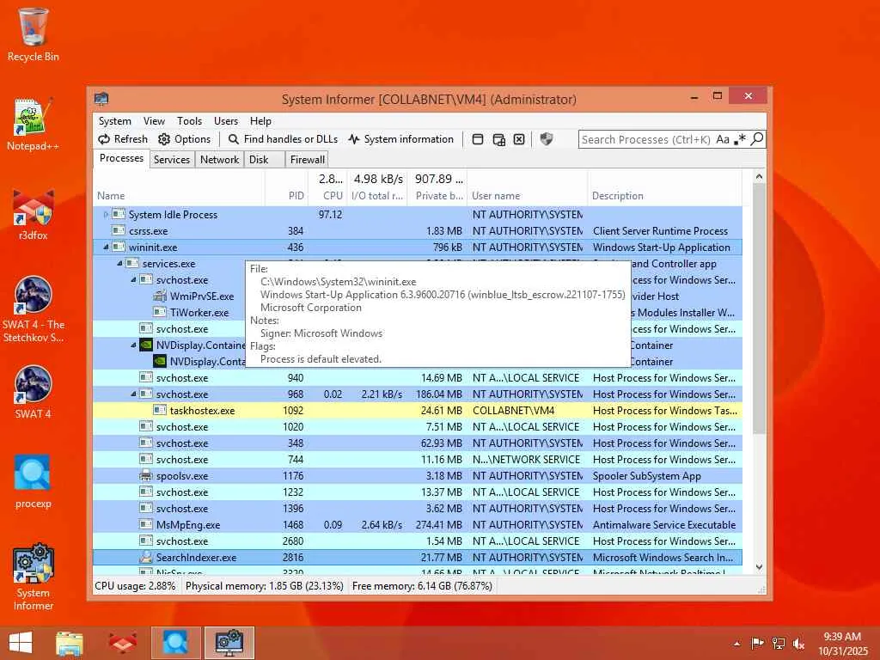This screenshot has width=880, height=660.
Task: Sort by the User name column header
Action: [527, 196]
